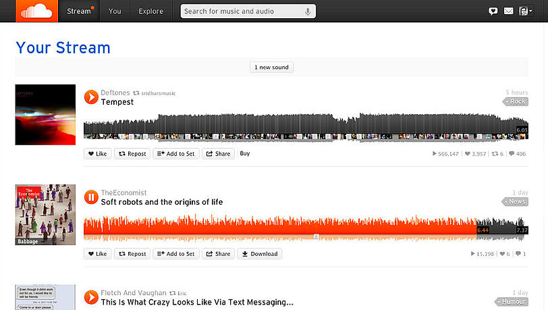The height and width of the screenshot is (310, 548).
Task: View Soft robots play count 15,198
Action: tap(483, 254)
